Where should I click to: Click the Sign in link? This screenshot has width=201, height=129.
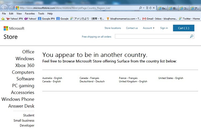[x=164, y=28]
